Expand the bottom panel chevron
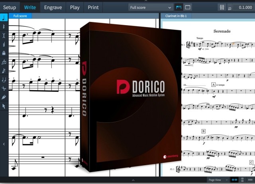The height and width of the screenshot is (184, 255). (133, 180)
